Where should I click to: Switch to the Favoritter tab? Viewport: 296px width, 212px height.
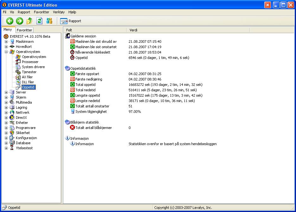[x=24, y=30]
